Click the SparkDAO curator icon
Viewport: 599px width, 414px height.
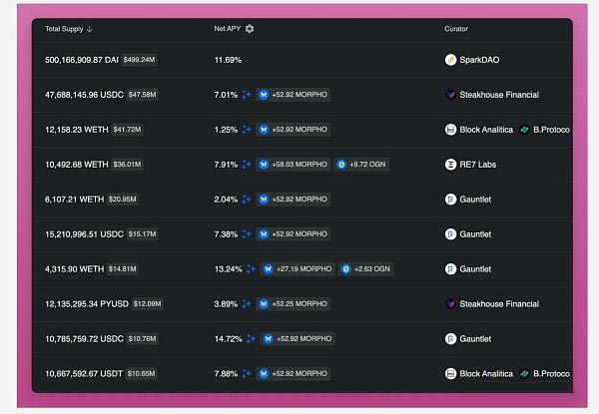click(x=450, y=60)
